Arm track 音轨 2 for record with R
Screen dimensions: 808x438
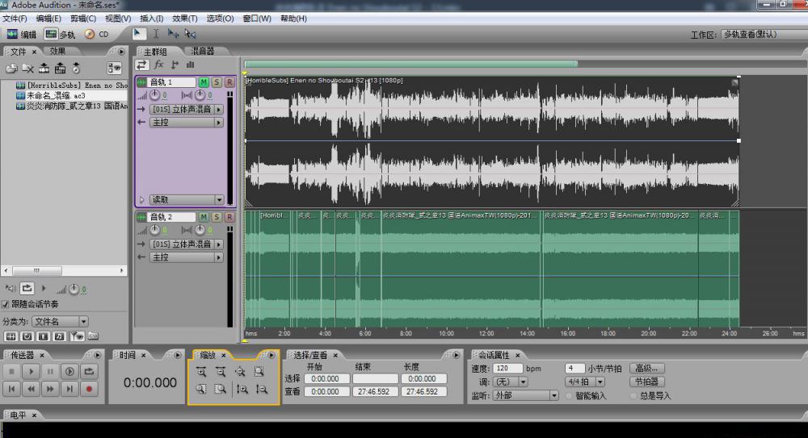[x=229, y=217]
